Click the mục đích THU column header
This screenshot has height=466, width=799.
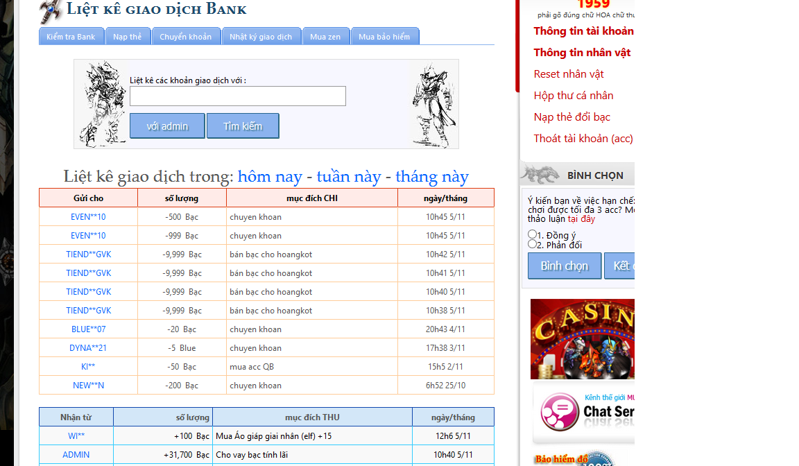click(x=312, y=417)
